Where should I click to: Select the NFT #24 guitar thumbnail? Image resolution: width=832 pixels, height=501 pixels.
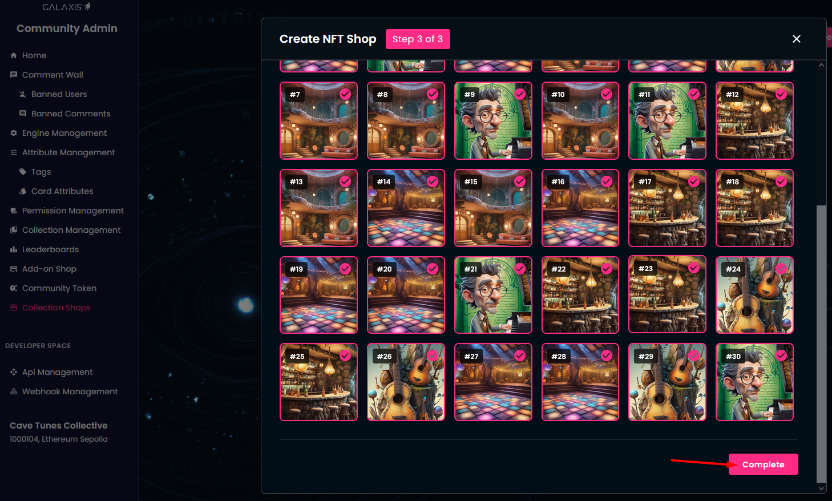click(754, 295)
